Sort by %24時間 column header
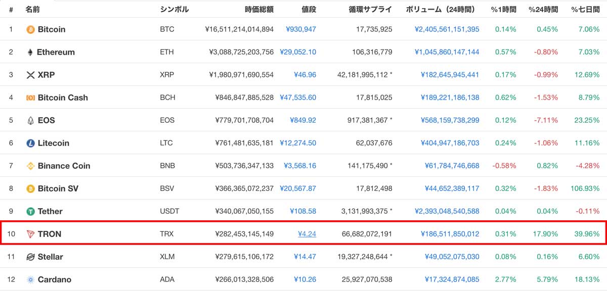This screenshot has height=291, width=607. pos(543,9)
